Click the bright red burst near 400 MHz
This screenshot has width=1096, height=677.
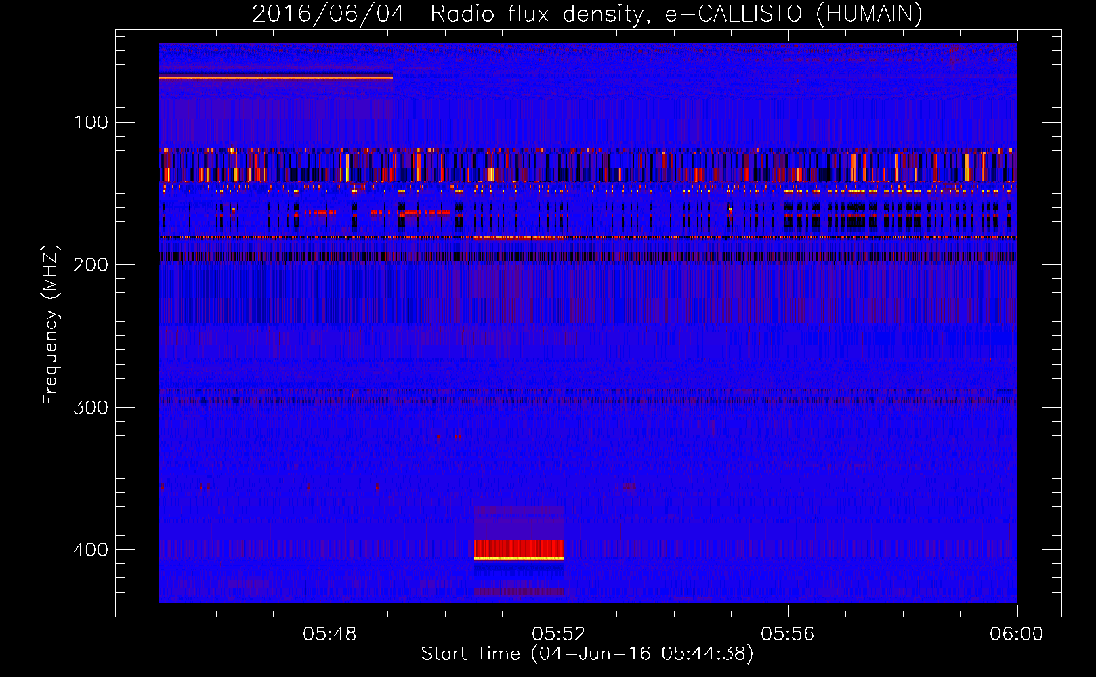[x=519, y=550]
